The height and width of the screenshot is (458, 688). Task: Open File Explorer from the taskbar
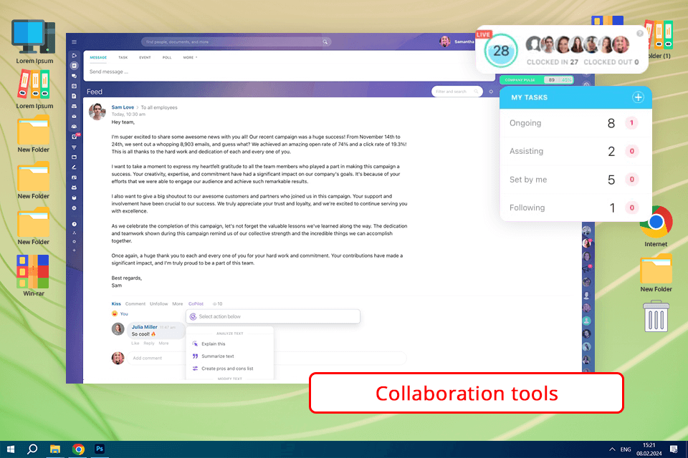point(55,449)
